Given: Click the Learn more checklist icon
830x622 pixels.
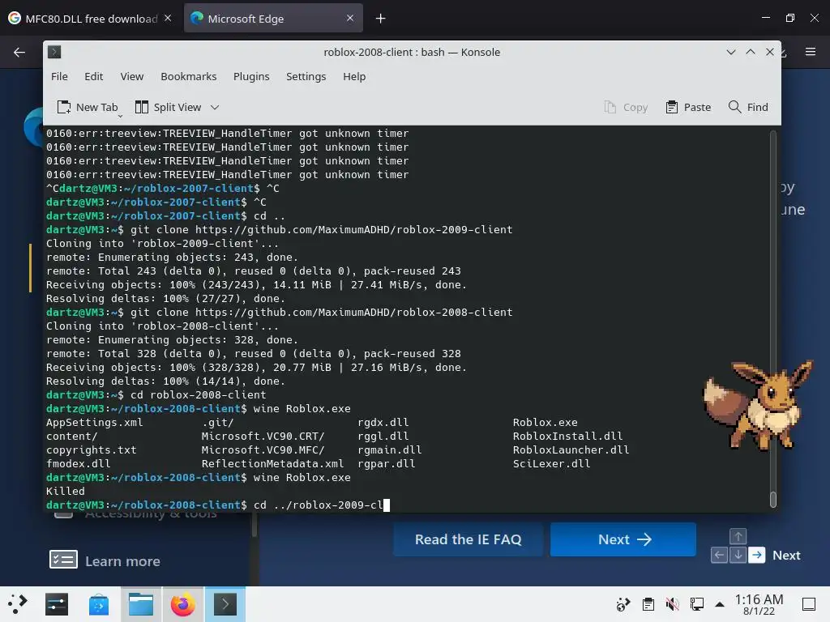Looking at the screenshot, I should pos(63,560).
